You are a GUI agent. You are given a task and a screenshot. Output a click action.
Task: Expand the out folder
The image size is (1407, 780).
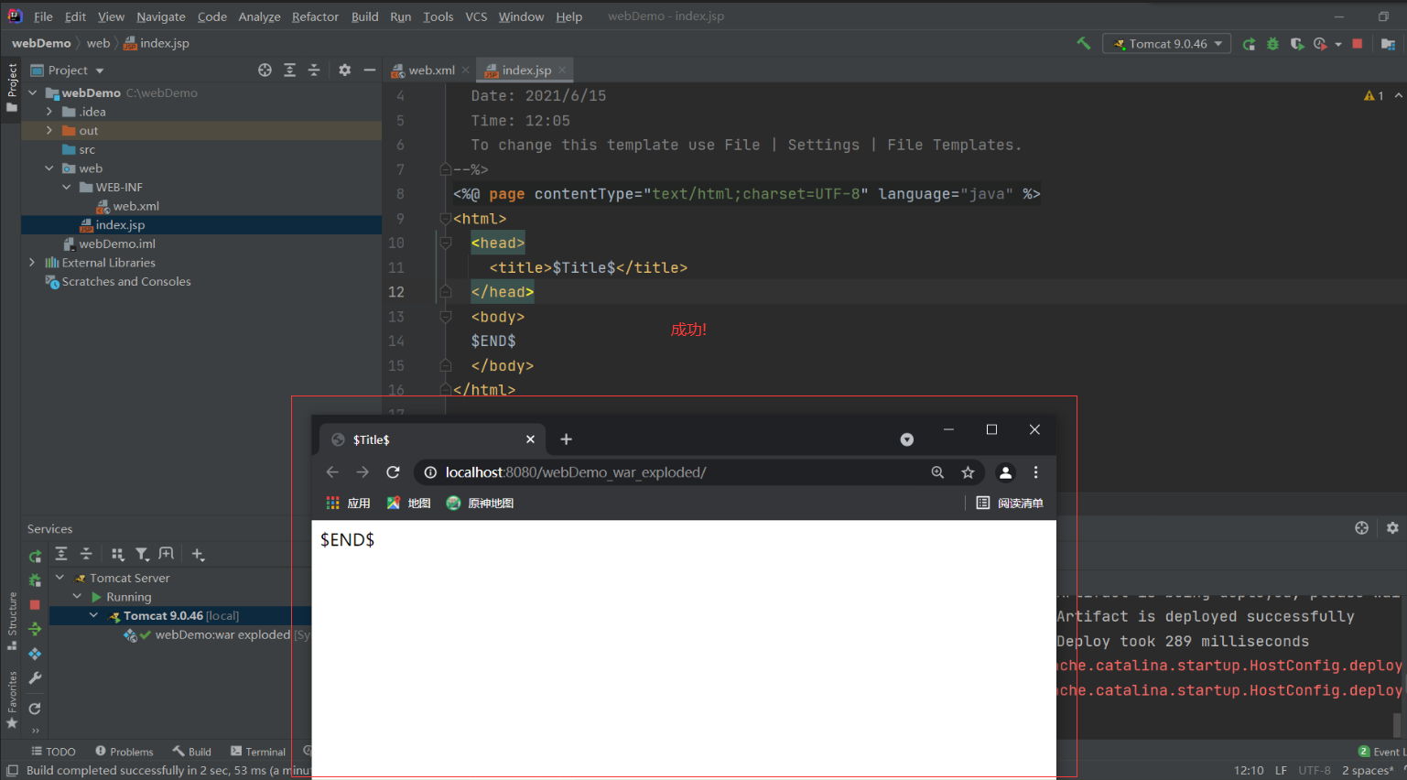click(49, 131)
